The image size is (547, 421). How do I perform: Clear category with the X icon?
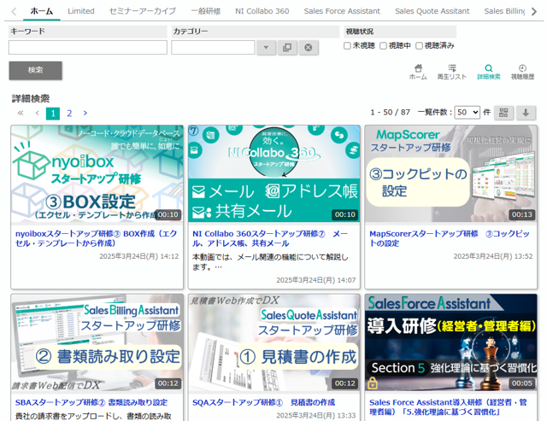tap(309, 48)
